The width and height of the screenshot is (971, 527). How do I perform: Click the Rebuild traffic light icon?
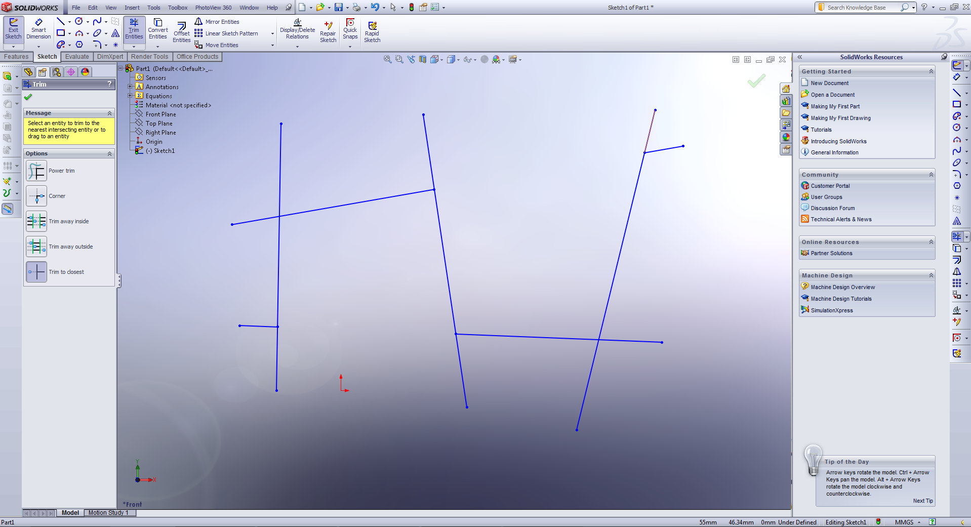[x=411, y=7]
